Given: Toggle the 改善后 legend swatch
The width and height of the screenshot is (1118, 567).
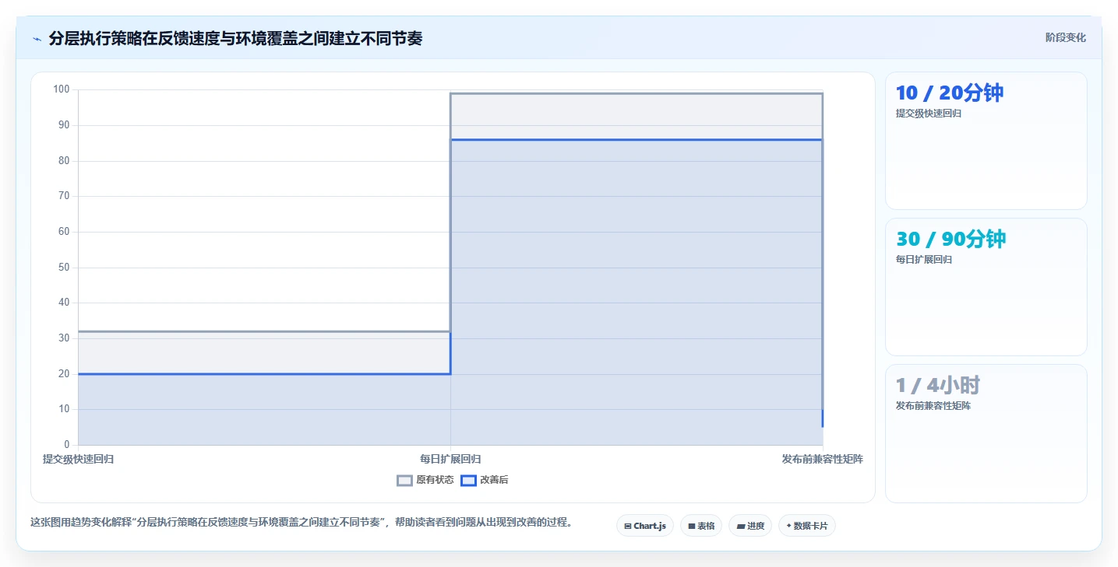Looking at the screenshot, I should [x=468, y=480].
